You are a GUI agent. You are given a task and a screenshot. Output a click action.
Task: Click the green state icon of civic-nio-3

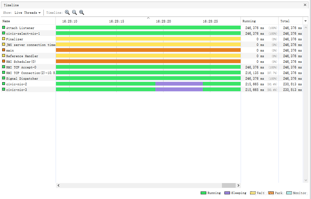click(x=3, y=89)
